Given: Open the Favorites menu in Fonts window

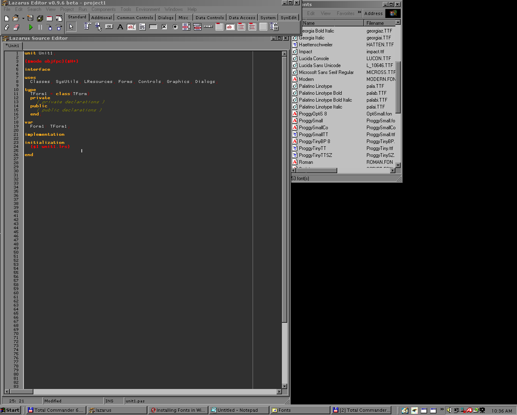Looking at the screenshot, I should (345, 13).
